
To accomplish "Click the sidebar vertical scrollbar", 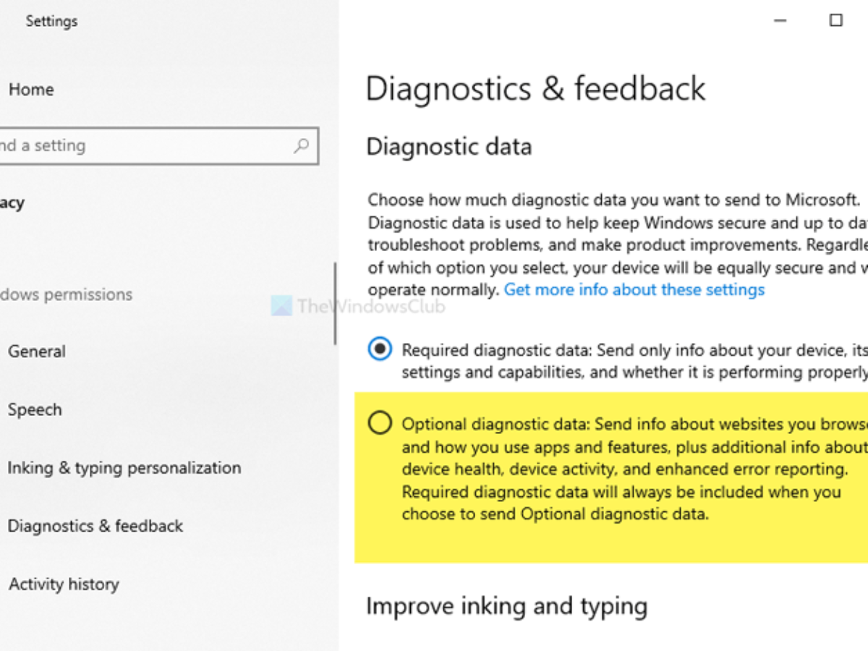I will click(x=335, y=304).
